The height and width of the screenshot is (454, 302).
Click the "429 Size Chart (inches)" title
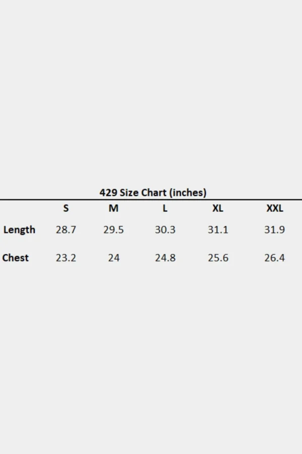pos(153,192)
